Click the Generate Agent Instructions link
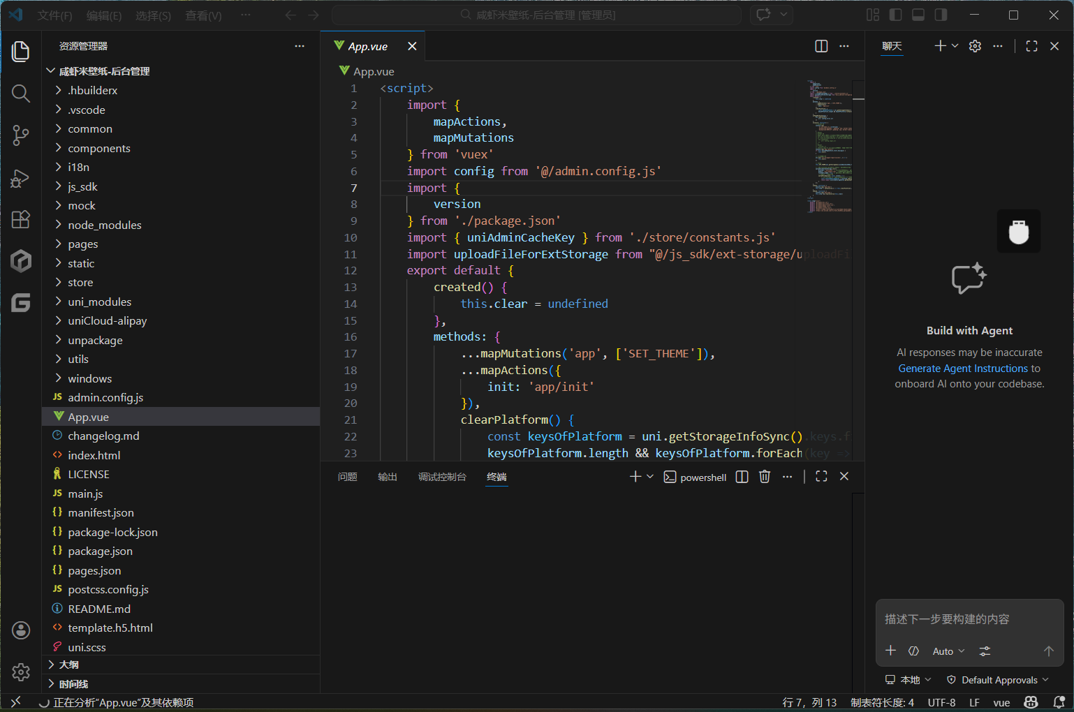 click(x=963, y=369)
